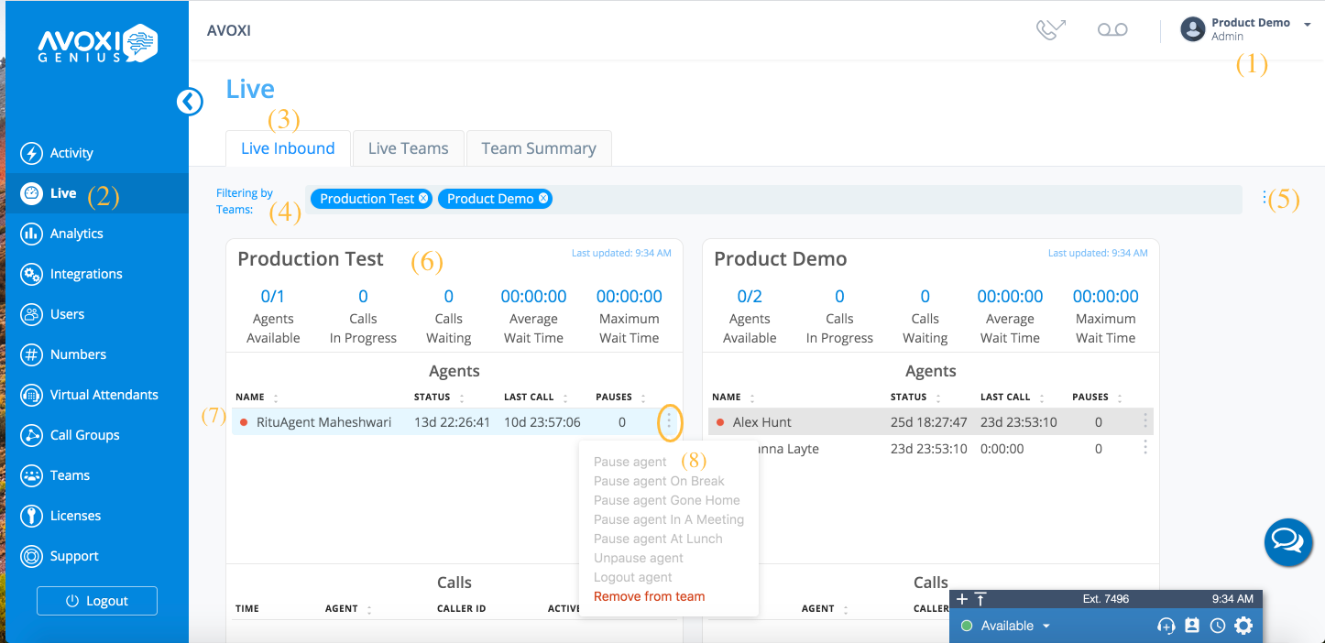Remove the Production Test filter chip
This screenshot has height=643, width=1325.
pos(422,198)
